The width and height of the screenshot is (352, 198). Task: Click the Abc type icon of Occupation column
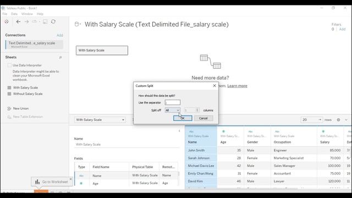point(277,131)
